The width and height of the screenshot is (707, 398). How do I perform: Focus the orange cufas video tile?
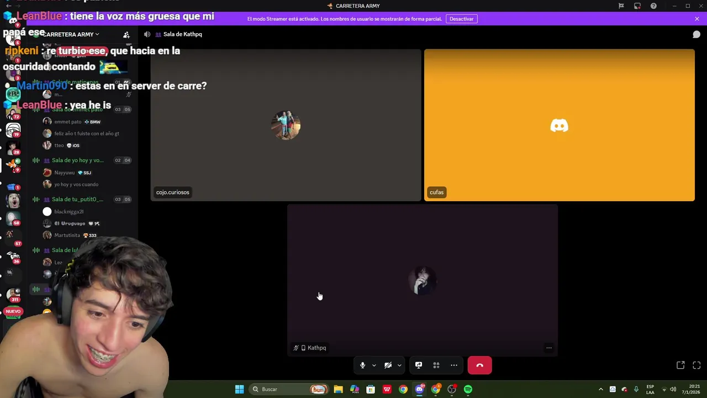tap(559, 125)
